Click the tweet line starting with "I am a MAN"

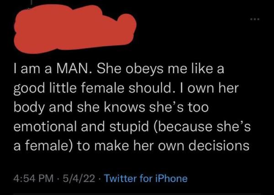[119, 69]
